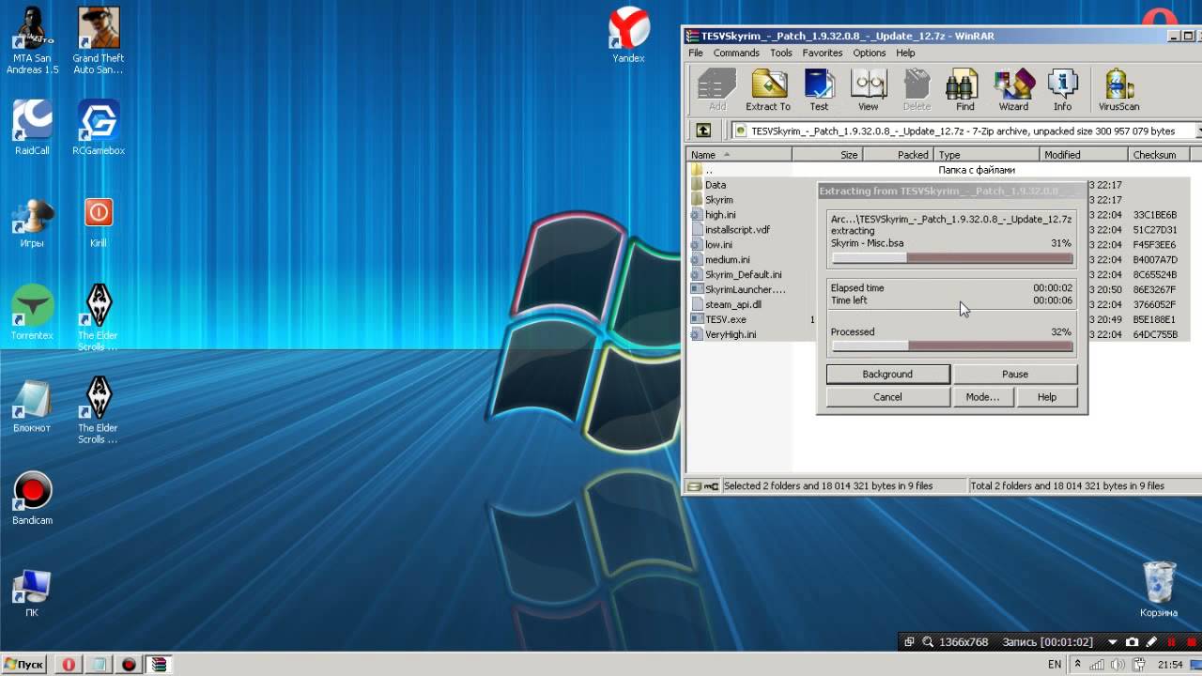
Task: Open Блокнот desktop shortcut
Action: click(x=32, y=406)
